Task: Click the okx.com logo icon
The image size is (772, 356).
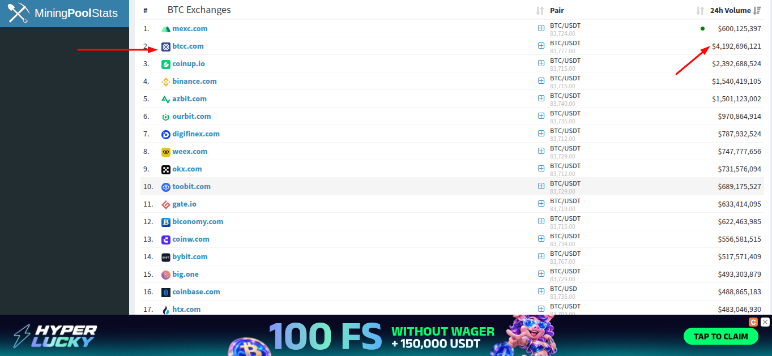Action: pyautogui.click(x=166, y=169)
